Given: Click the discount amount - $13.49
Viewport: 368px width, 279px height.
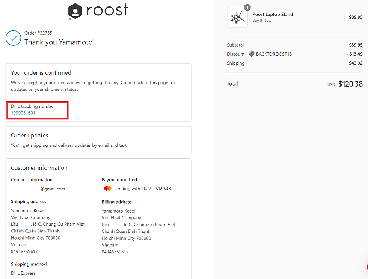Looking at the screenshot, I should (x=354, y=54).
